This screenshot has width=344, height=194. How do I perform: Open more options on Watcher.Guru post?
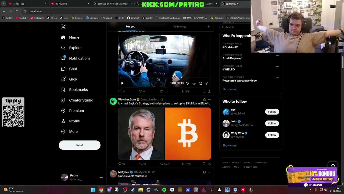click(x=209, y=100)
